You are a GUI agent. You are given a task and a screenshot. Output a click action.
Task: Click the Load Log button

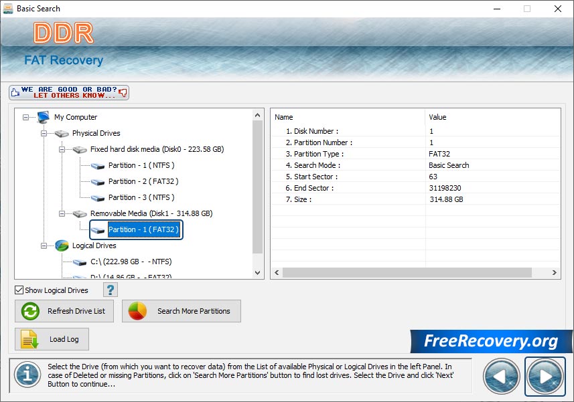[52, 339]
